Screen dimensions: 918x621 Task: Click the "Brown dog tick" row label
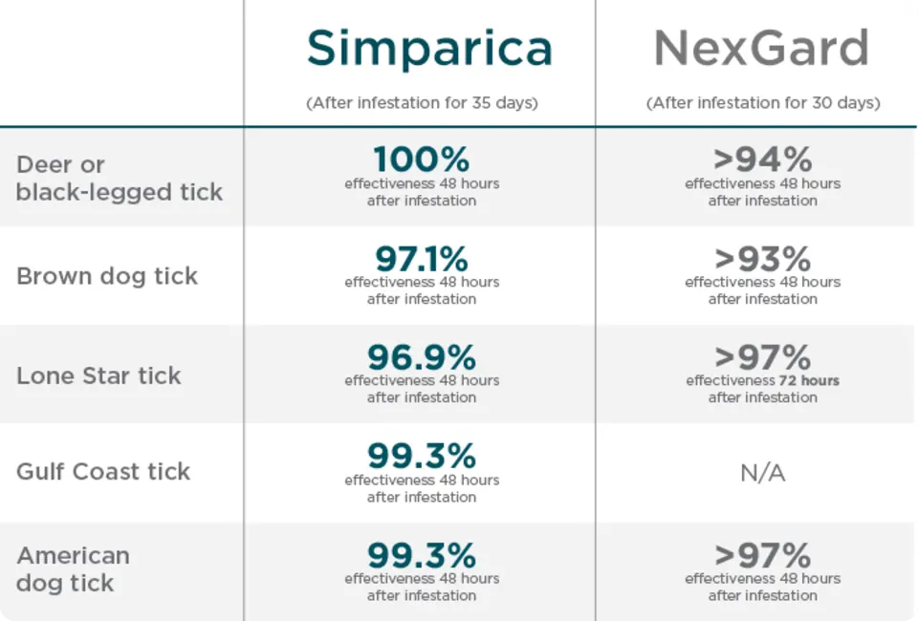107,276
